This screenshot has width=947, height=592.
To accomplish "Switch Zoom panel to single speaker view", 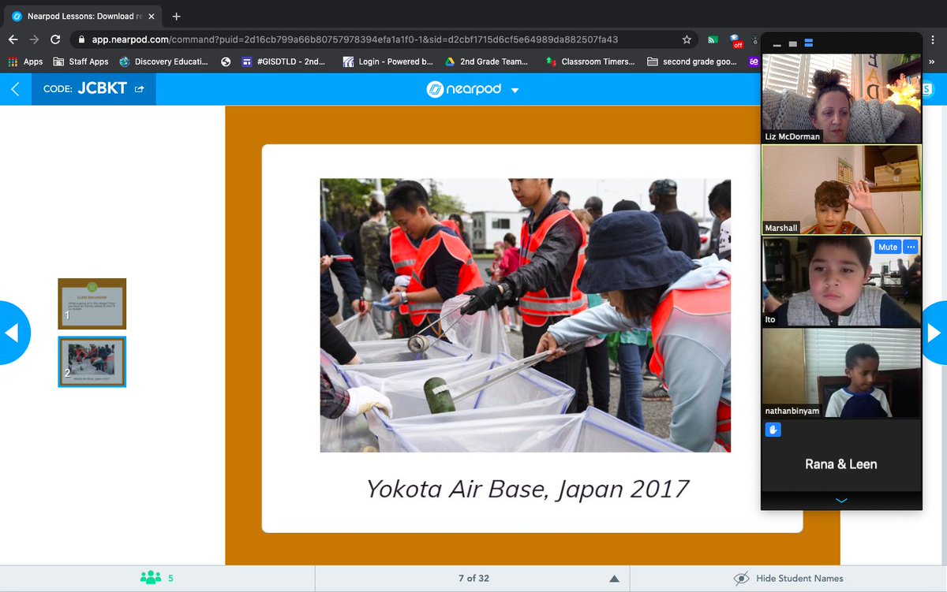I will coord(792,43).
